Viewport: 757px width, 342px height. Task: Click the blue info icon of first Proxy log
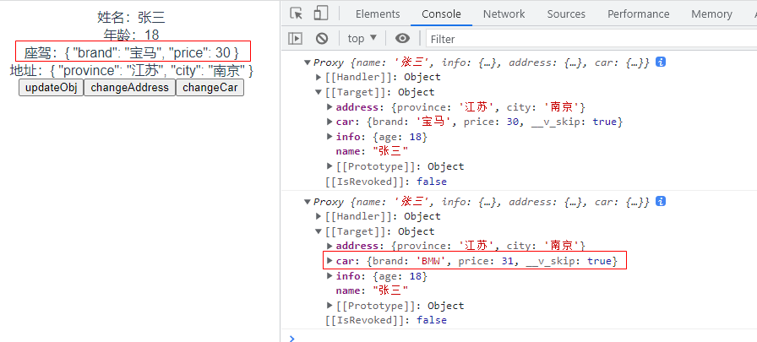661,62
